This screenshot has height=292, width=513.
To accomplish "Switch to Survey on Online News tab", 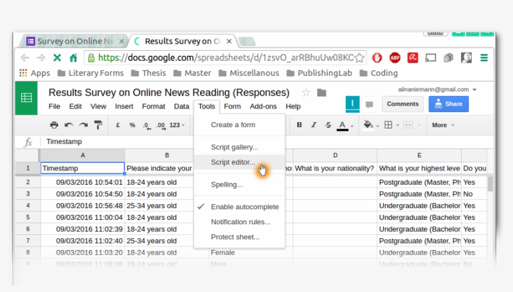I will (74, 41).
